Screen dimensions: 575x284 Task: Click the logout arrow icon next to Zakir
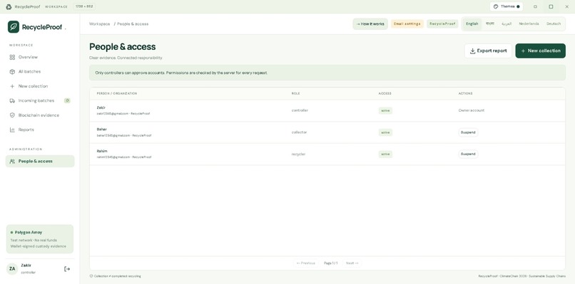tap(67, 268)
